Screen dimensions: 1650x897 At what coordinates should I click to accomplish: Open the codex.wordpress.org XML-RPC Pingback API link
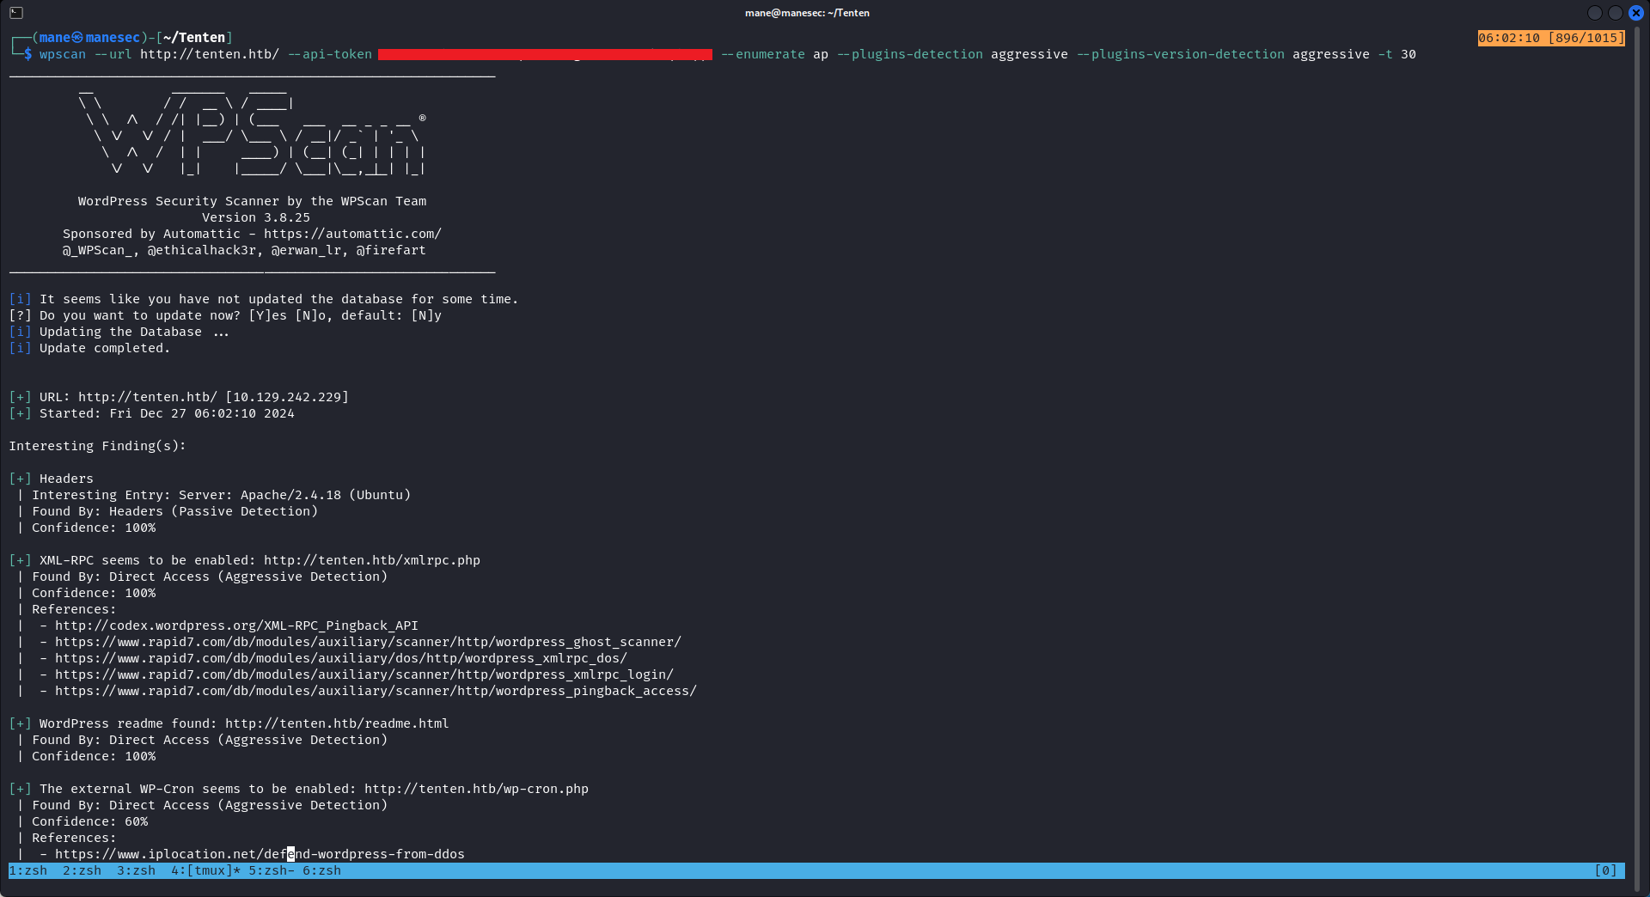[236, 625]
